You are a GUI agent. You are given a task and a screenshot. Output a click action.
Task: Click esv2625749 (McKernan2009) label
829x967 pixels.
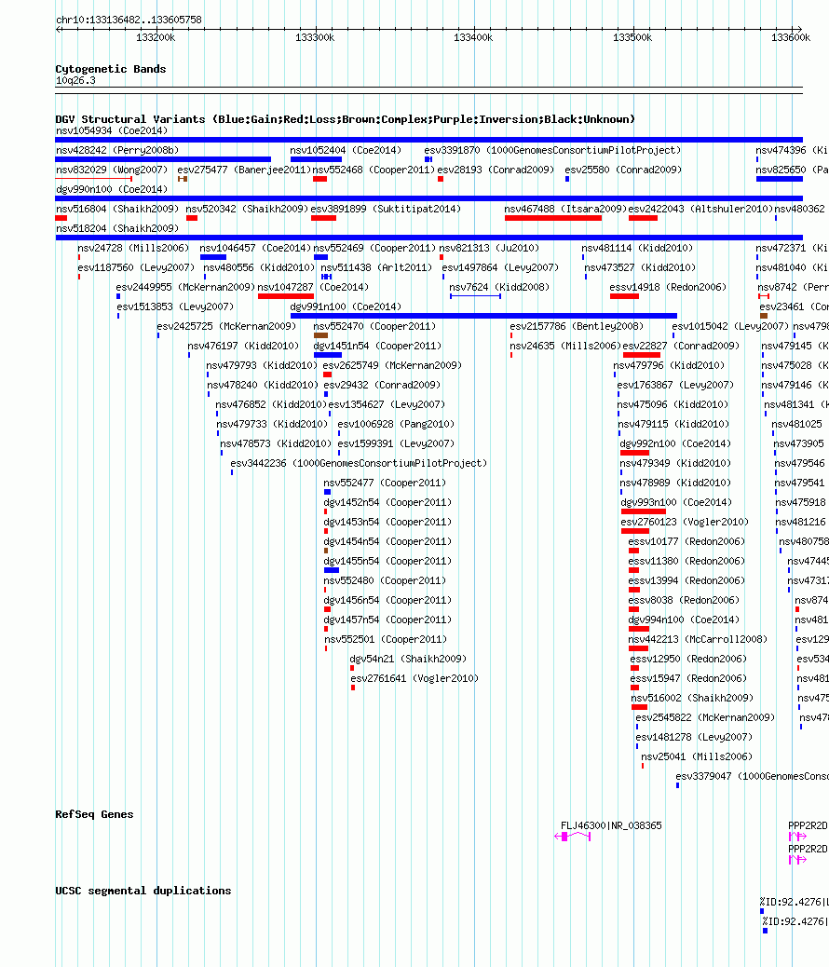point(392,366)
